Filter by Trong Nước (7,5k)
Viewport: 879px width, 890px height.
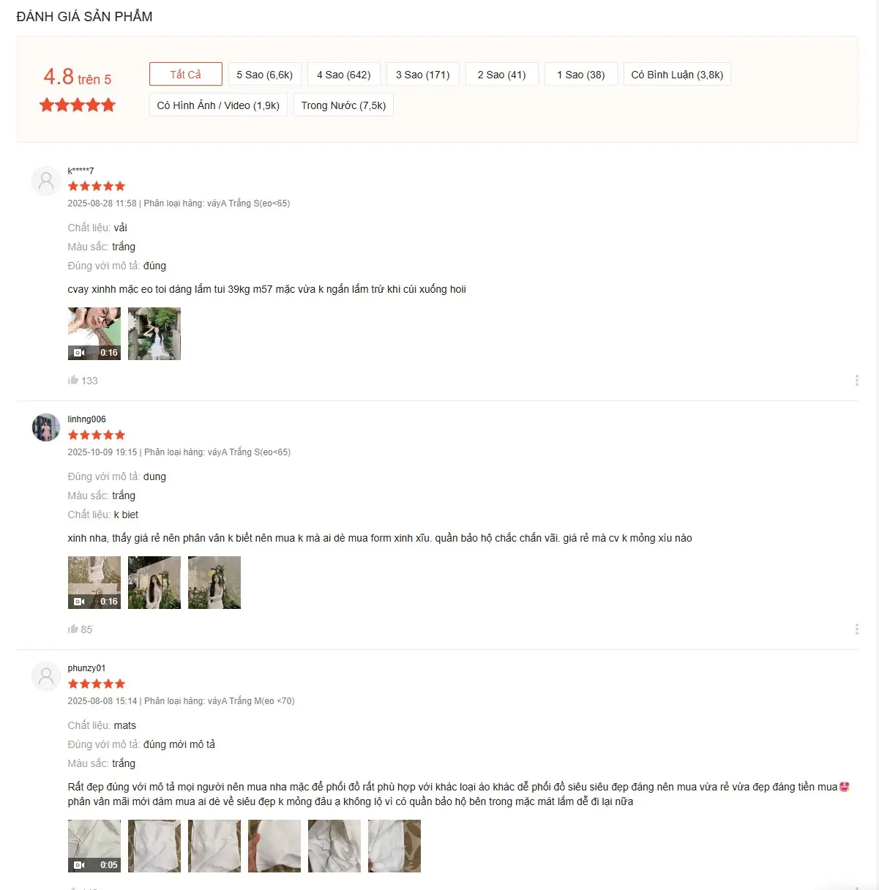click(343, 105)
